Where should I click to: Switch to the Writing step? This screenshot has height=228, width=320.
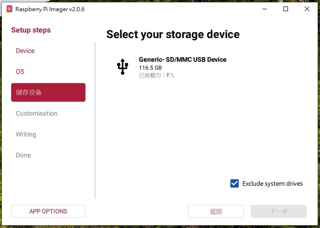26,134
